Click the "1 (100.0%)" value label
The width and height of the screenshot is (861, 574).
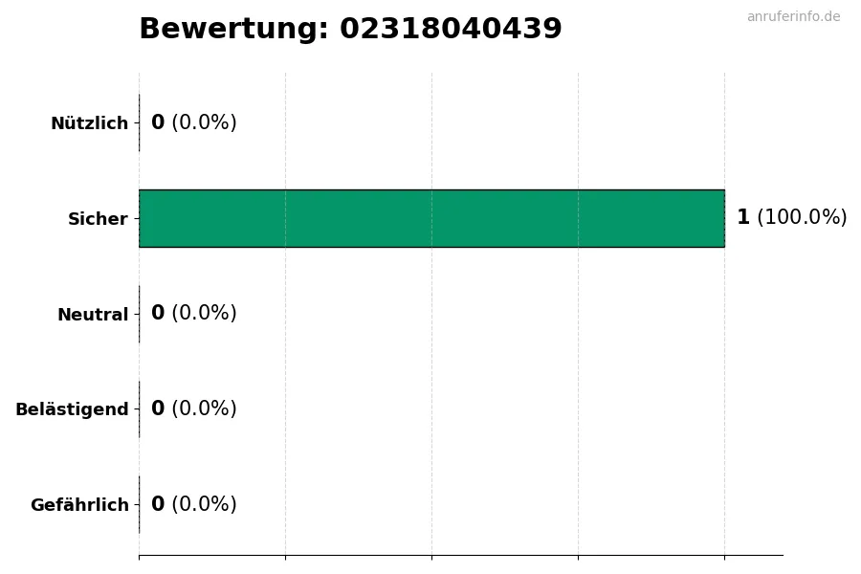tap(791, 218)
